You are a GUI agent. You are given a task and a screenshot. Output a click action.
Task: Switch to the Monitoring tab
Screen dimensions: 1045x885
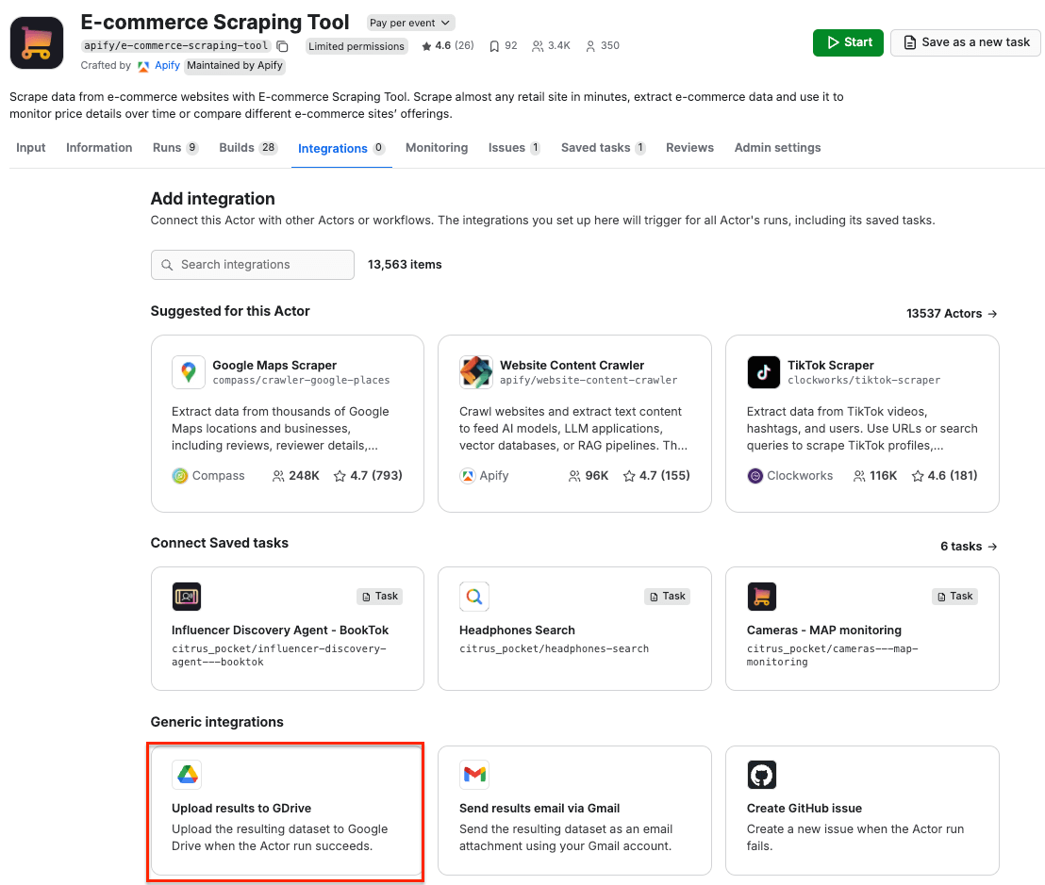(436, 147)
